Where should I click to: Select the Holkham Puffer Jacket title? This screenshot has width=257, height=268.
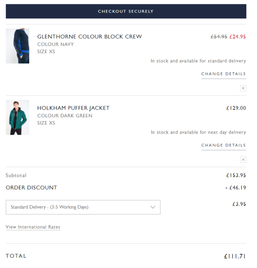(x=73, y=108)
